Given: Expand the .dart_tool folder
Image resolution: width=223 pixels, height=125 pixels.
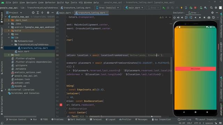Looking at the screenshot, I should 9,20.
